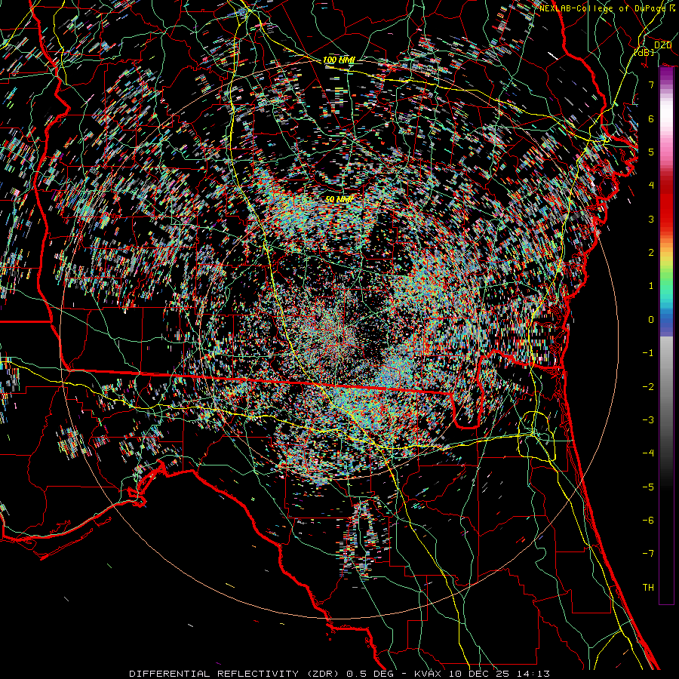Click the "-5" value on the color scale
The image size is (679, 679).
click(648, 487)
